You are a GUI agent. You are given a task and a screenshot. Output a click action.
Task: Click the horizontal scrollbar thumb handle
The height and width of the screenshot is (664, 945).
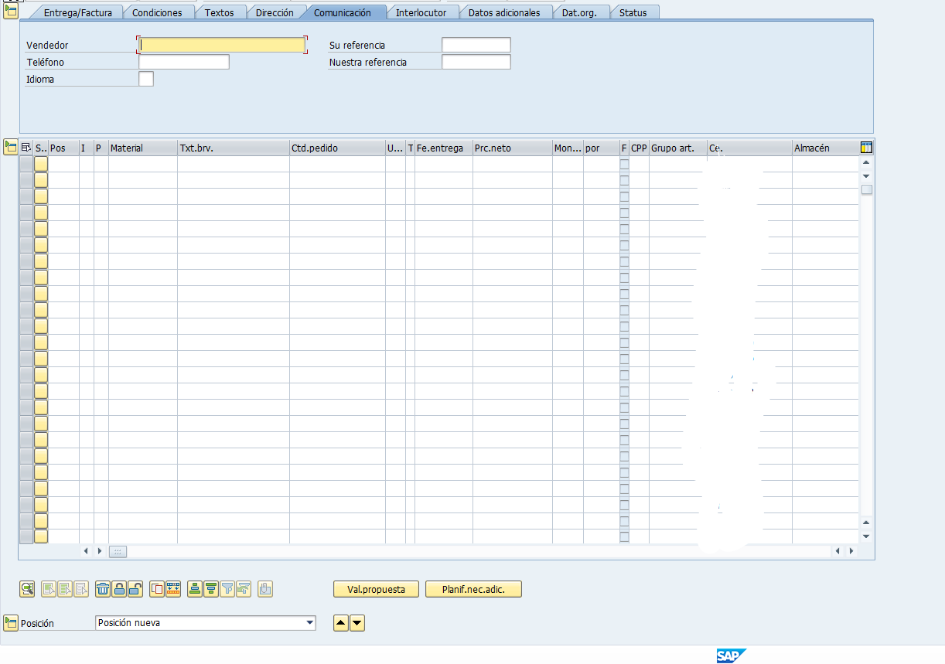point(118,551)
